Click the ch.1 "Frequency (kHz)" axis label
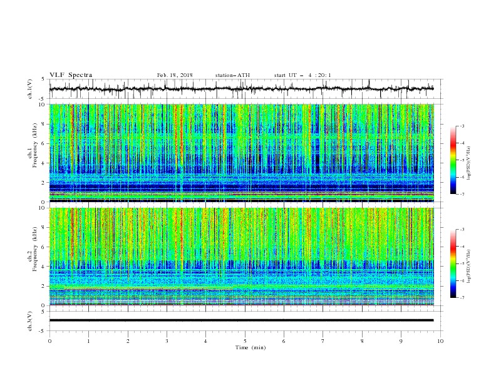The height and width of the screenshot is (383, 496). click(x=35, y=146)
